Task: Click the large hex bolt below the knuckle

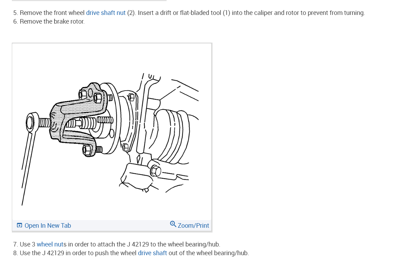Action: pyautogui.click(x=156, y=171)
